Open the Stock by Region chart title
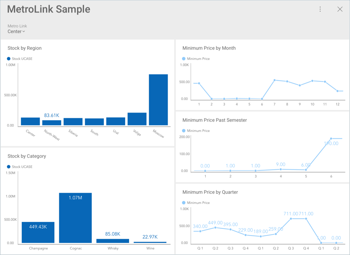This screenshot has width=350, height=255. click(x=24, y=48)
